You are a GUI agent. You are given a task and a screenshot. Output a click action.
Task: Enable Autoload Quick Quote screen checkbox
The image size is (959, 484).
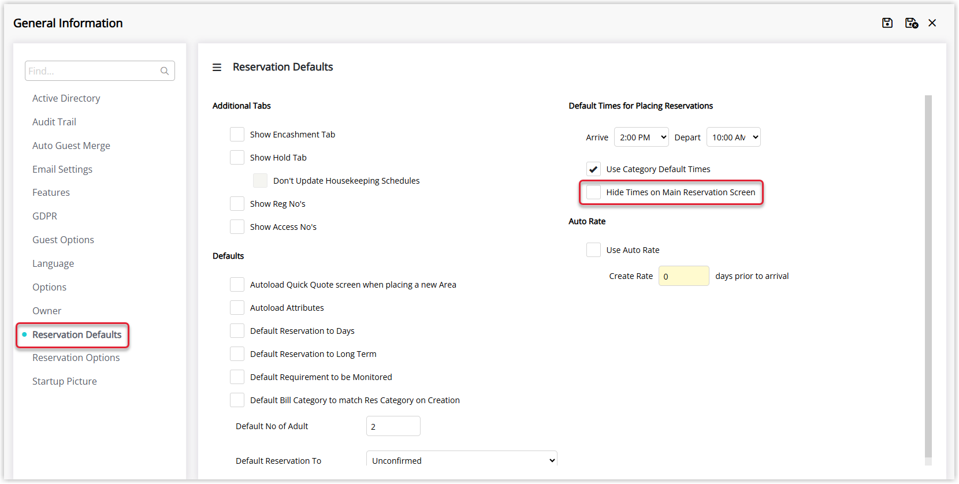237,285
